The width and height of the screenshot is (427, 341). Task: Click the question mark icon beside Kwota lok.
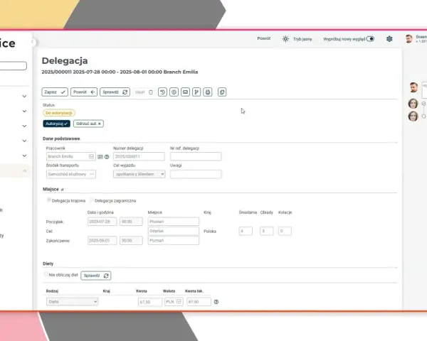click(x=216, y=302)
